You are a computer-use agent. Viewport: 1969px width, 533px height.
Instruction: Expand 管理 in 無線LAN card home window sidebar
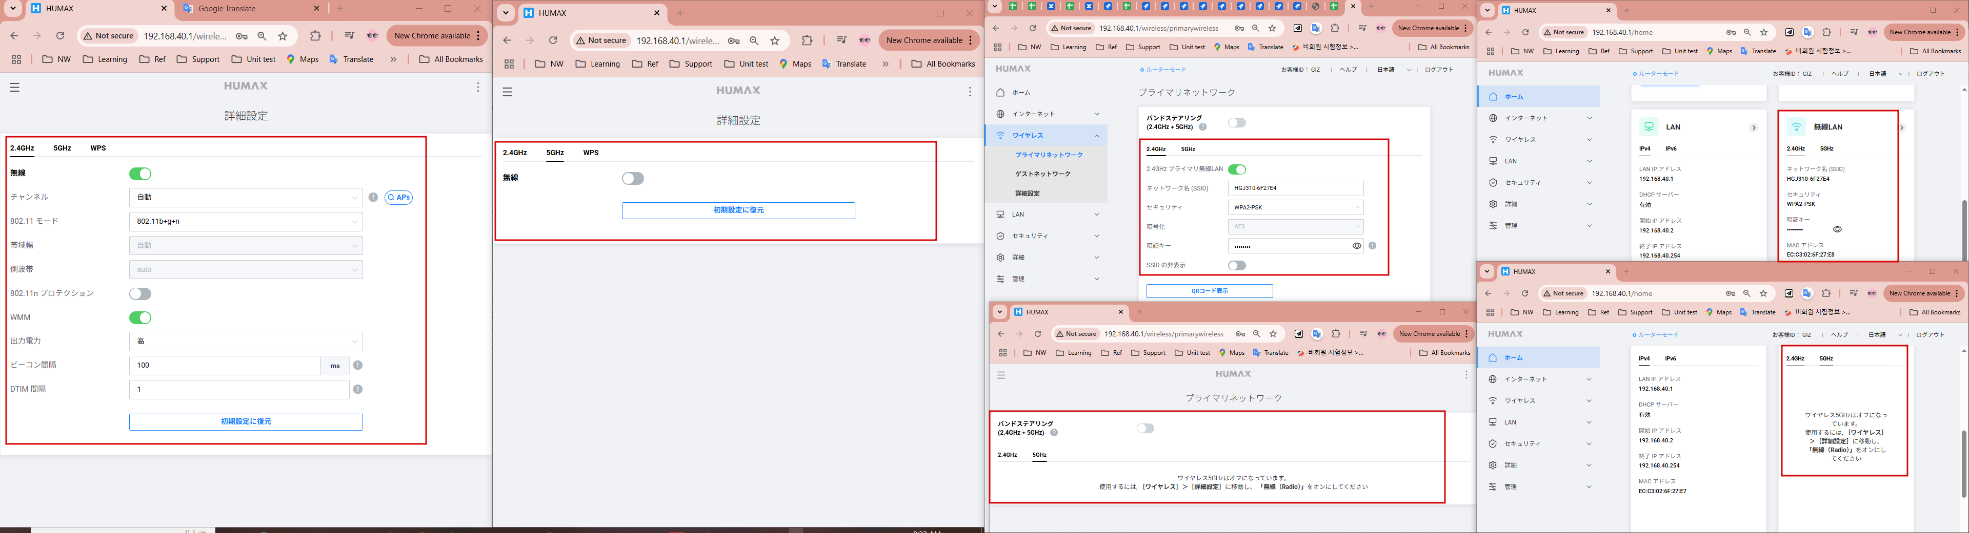[x=1589, y=226]
